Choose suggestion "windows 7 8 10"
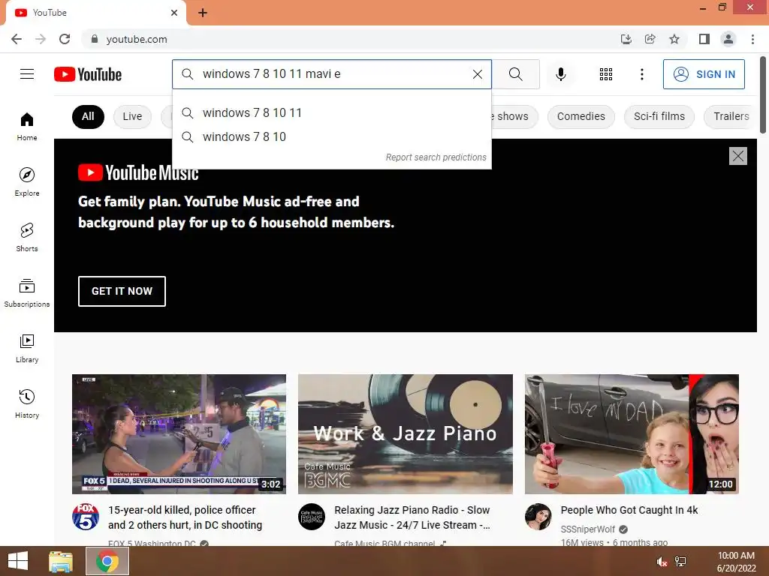769x576 pixels. coord(332,136)
